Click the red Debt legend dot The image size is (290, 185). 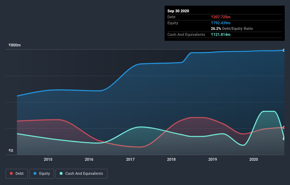[11, 173]
